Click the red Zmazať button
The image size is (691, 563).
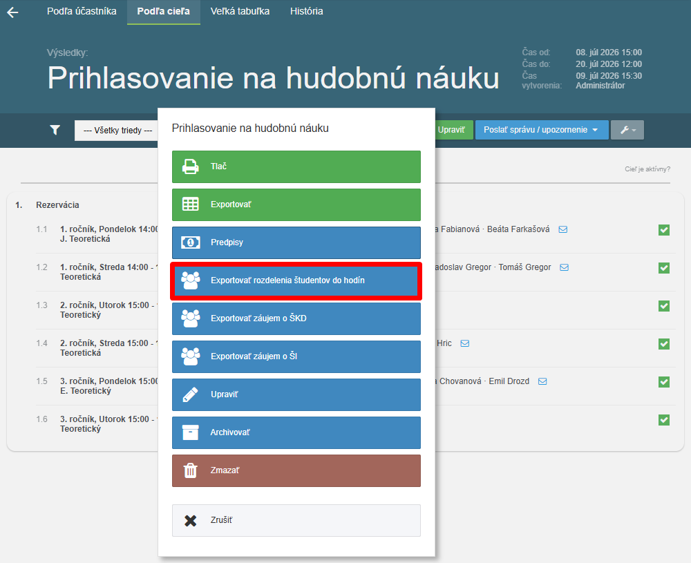click(x=296, y=470)
